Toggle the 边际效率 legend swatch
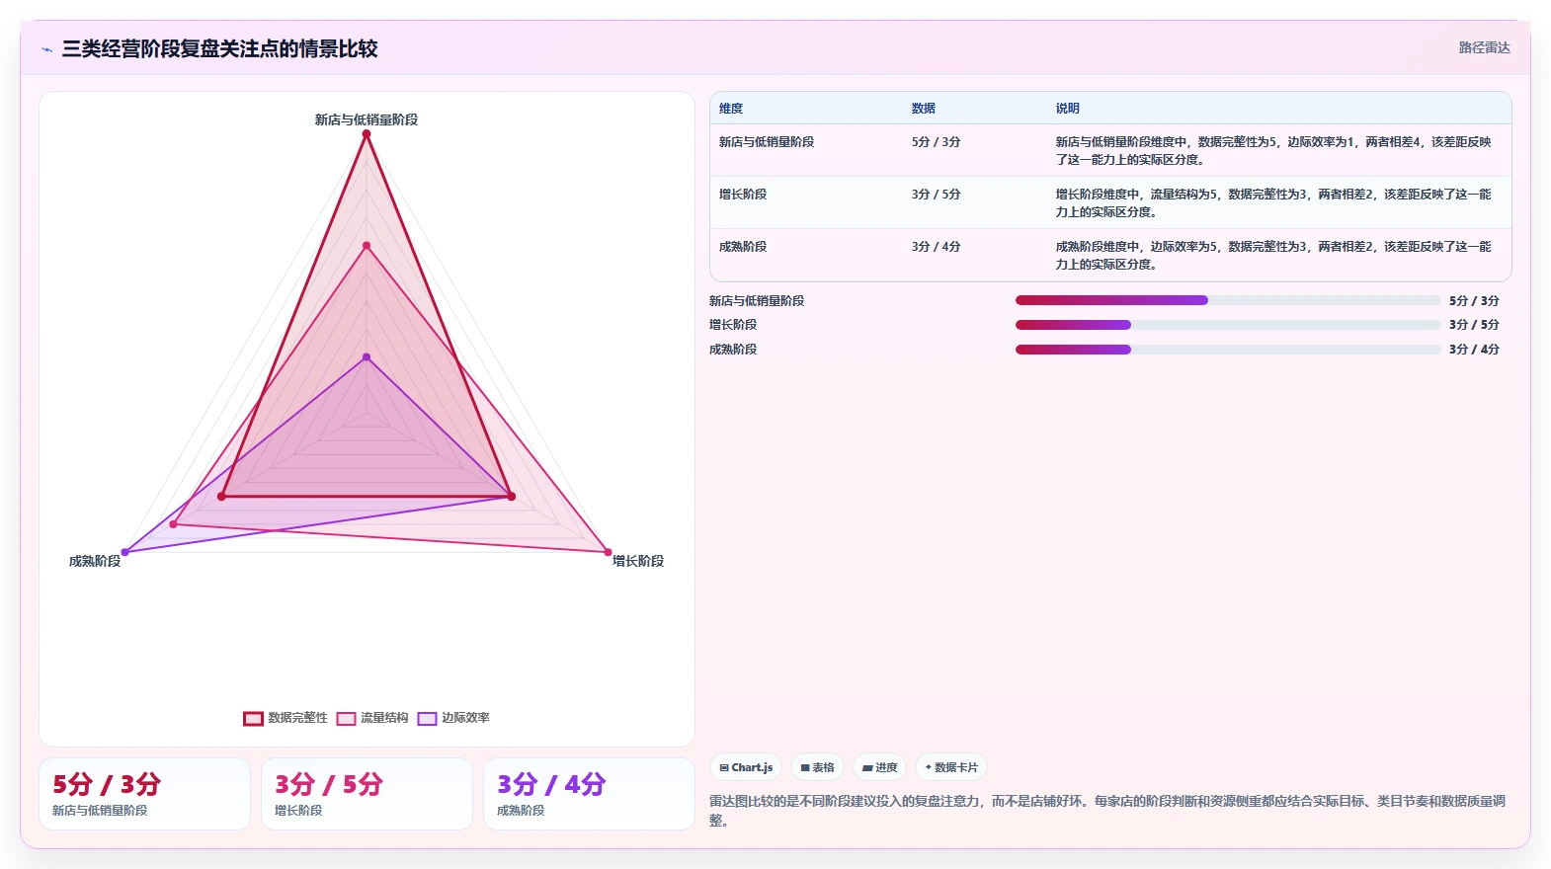This screenshot has height=869, width=1551. click(x=427, y=718)
